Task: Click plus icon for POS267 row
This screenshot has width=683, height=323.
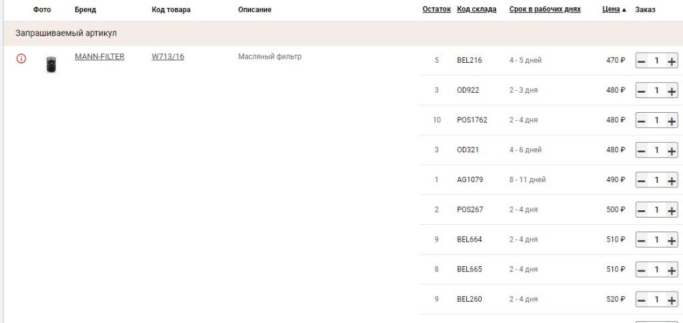Action: 672,210
